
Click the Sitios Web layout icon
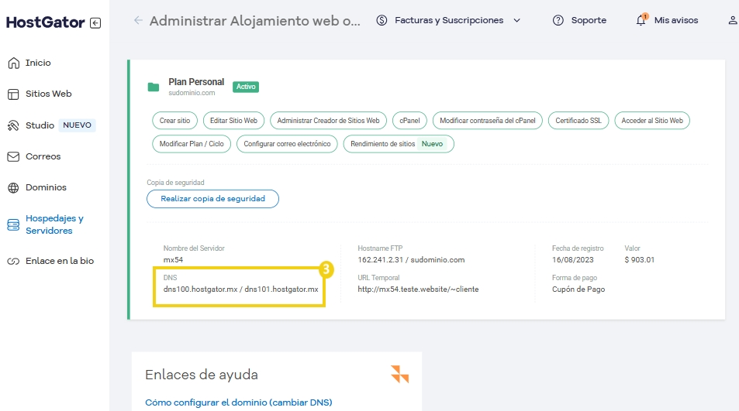click(x=13, y=94)
